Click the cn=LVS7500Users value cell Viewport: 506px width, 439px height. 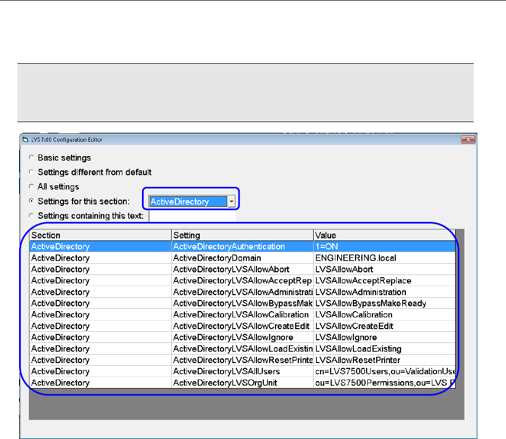pos(384,372)
